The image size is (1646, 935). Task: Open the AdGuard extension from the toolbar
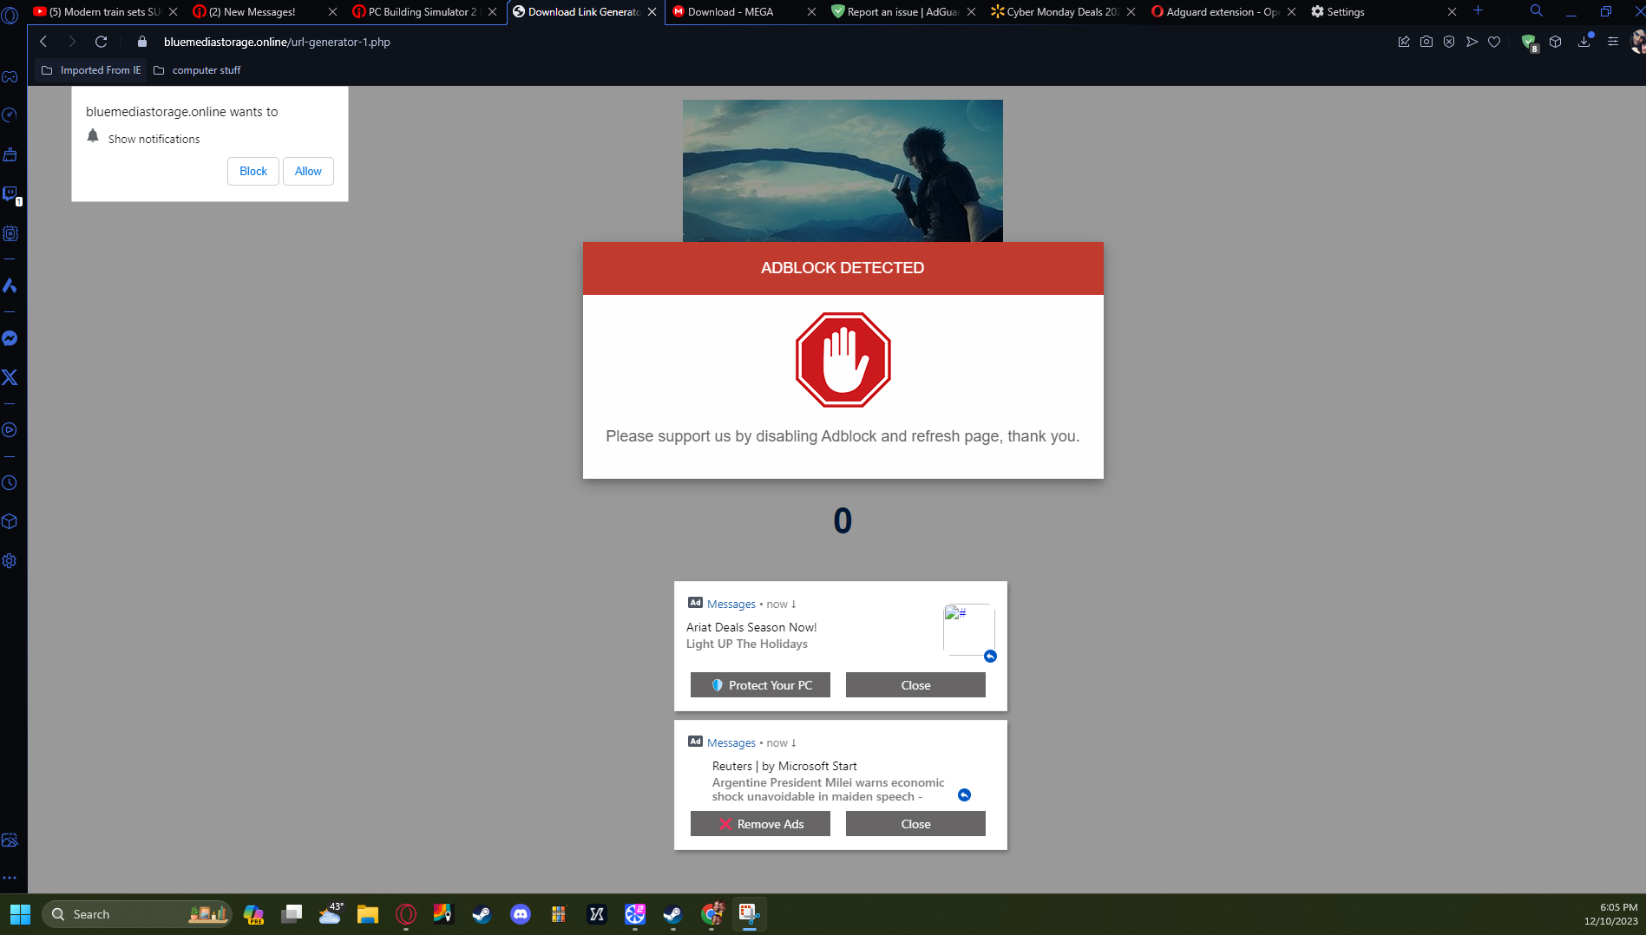click(1529, 41)
